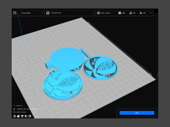The image size is (170, 127).
Task: Click the model dimensions text in mm
Action: [19, 112]
